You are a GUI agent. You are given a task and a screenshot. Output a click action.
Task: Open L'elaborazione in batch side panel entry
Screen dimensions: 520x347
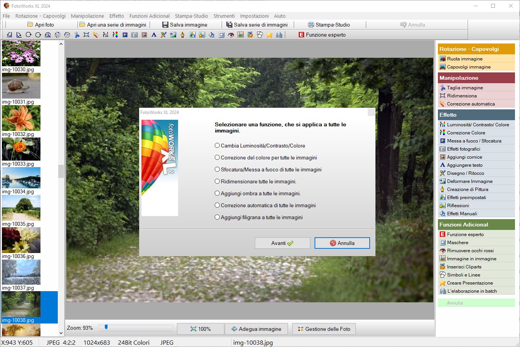476,291
